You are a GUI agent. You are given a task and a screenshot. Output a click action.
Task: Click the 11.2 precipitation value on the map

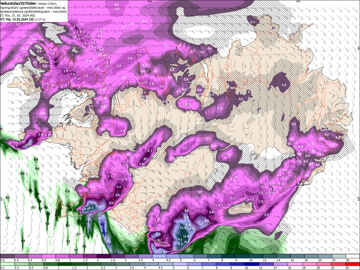[x=104, y=233]
